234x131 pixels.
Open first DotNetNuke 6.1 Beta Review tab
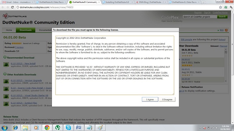tap(51, 2)
